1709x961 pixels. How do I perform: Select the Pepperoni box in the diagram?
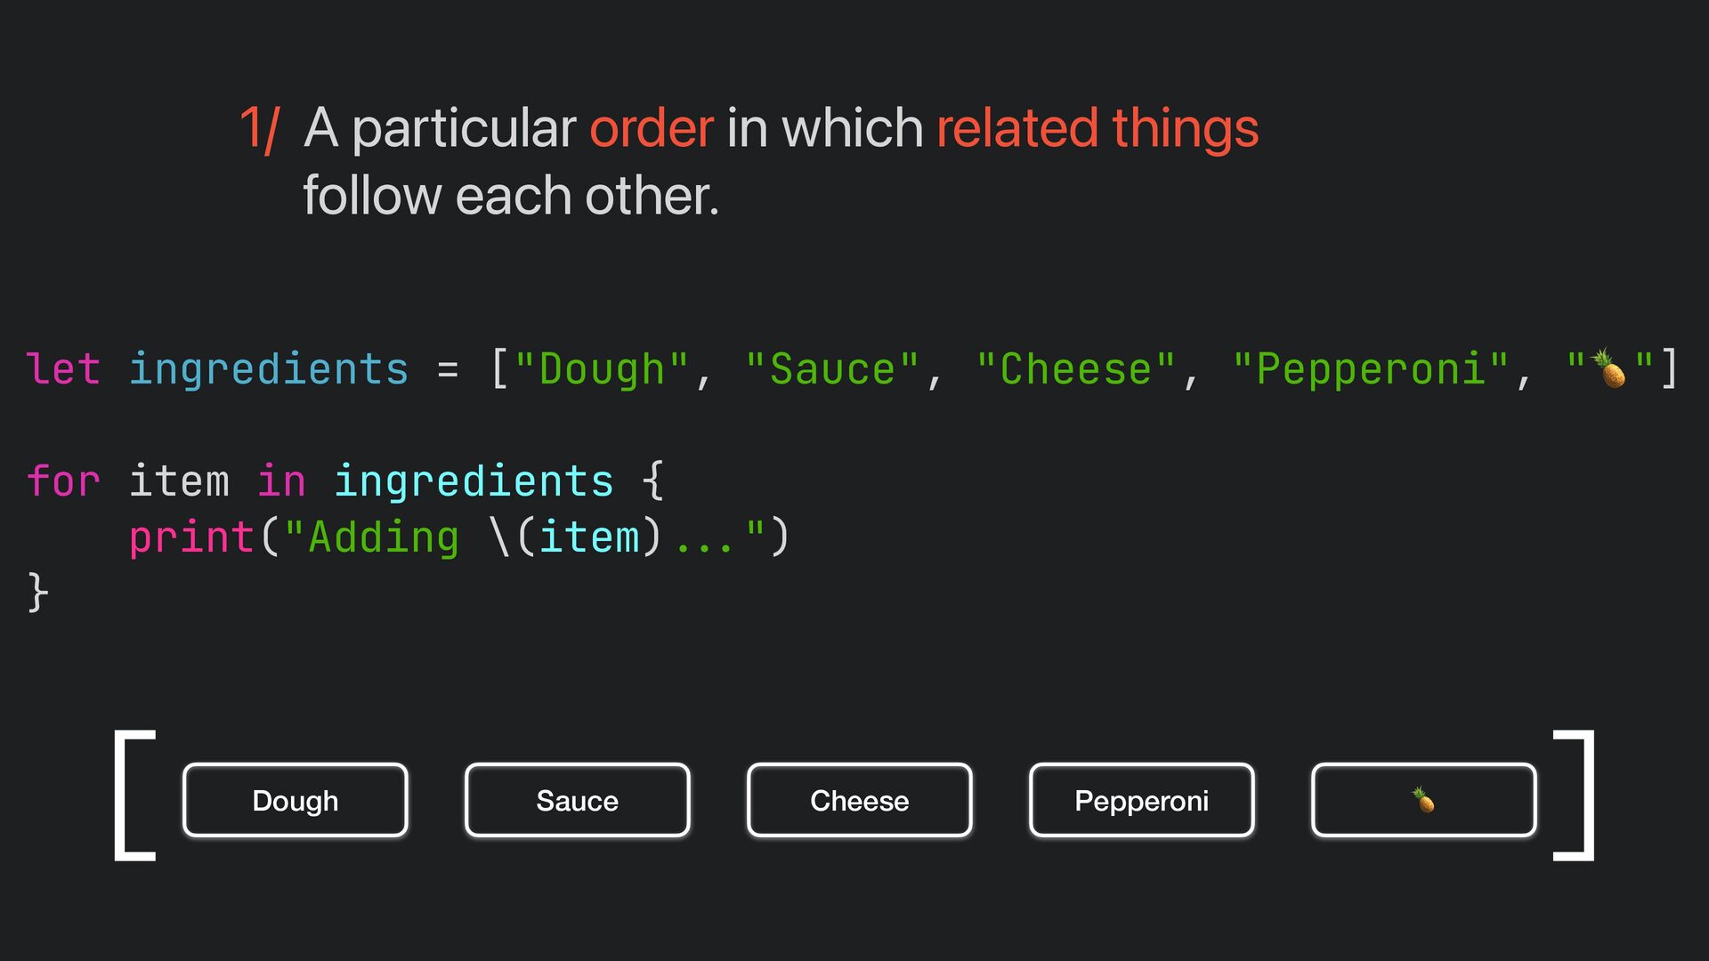pyautogui.click(x=1141, y=800)
